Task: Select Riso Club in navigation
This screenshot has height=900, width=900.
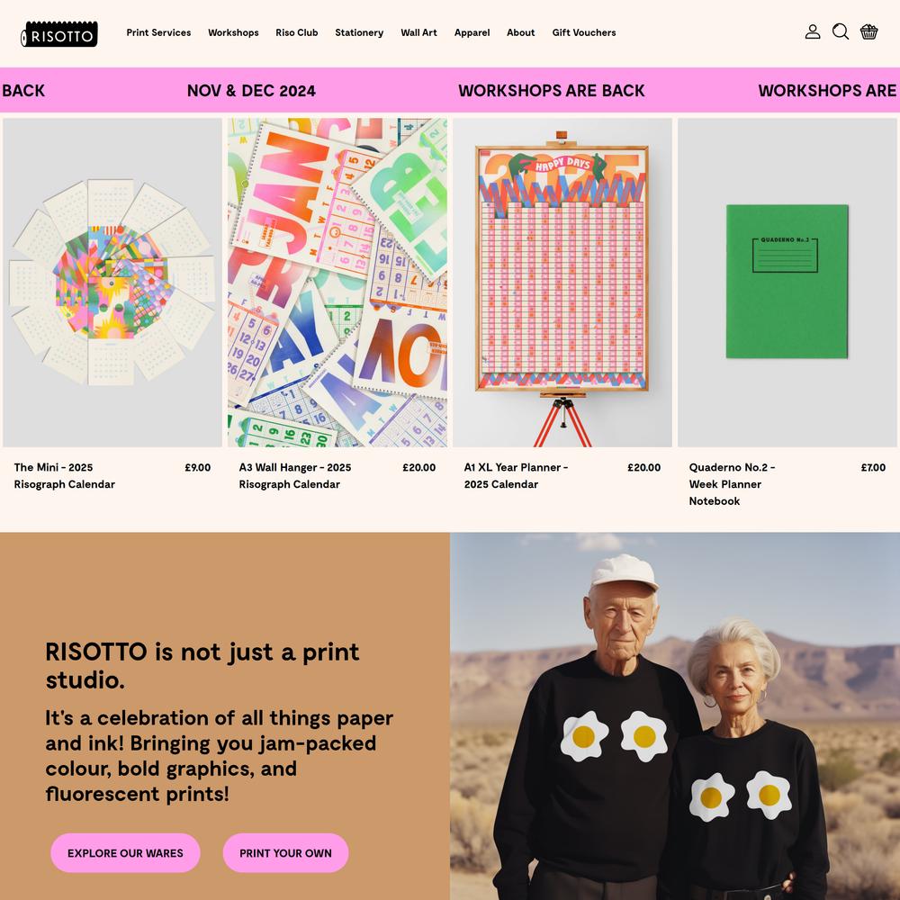Action: [297, 32]
